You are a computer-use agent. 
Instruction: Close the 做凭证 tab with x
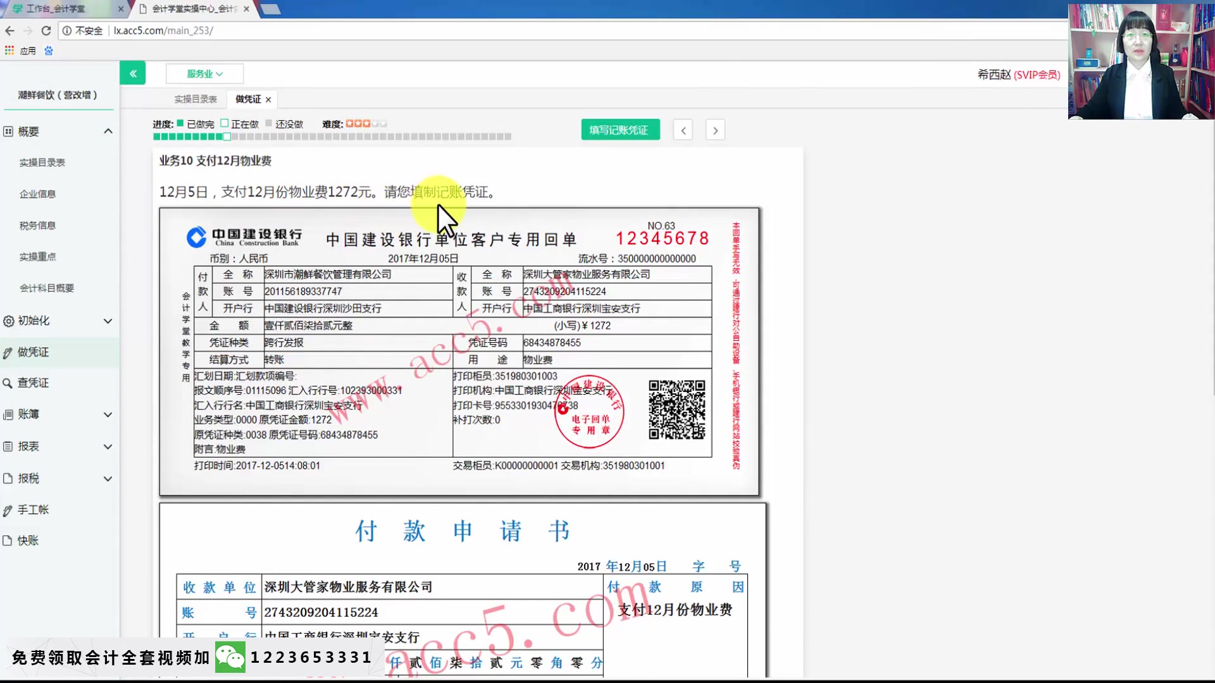pyautogui.click(x=268, y=99)
